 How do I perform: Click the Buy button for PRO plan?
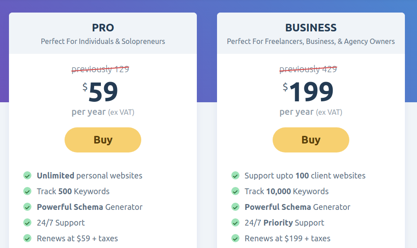(x=103, y=140)
